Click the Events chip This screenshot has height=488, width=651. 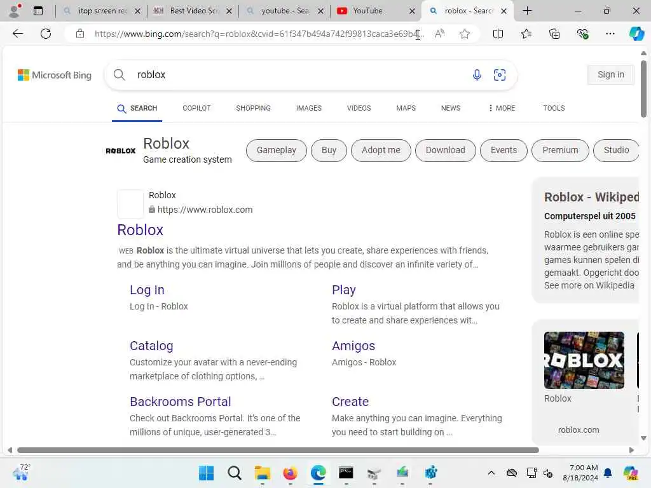504,150
